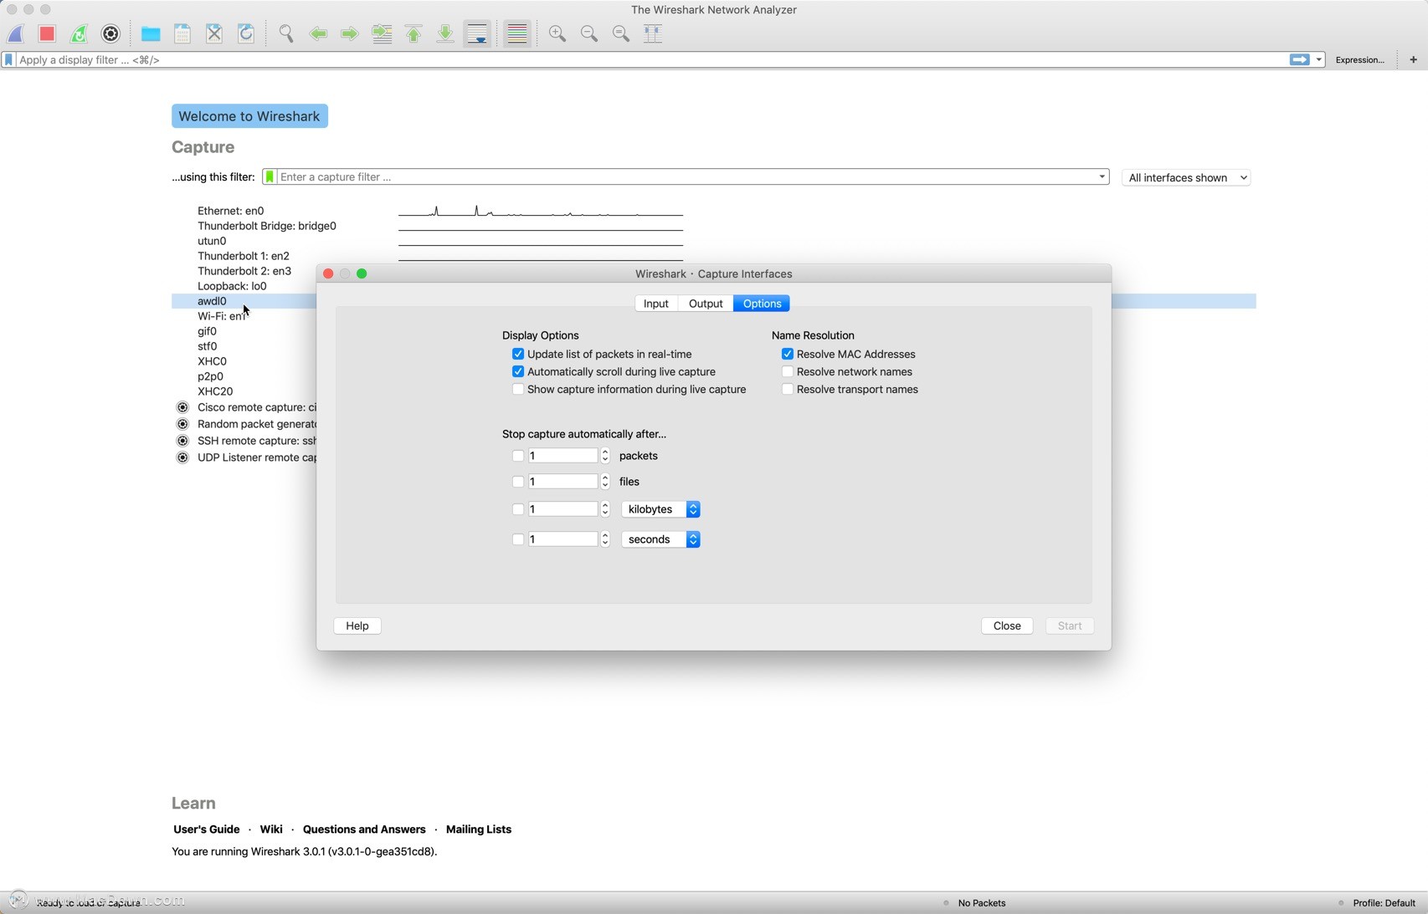Click gear icon beside UDP Listener remote capture
This screenshot has width=1428, height=914.
(182, 457)
